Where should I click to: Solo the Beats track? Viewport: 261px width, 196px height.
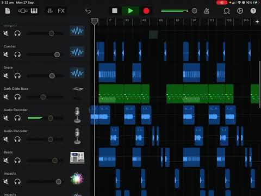pos(17,161)
